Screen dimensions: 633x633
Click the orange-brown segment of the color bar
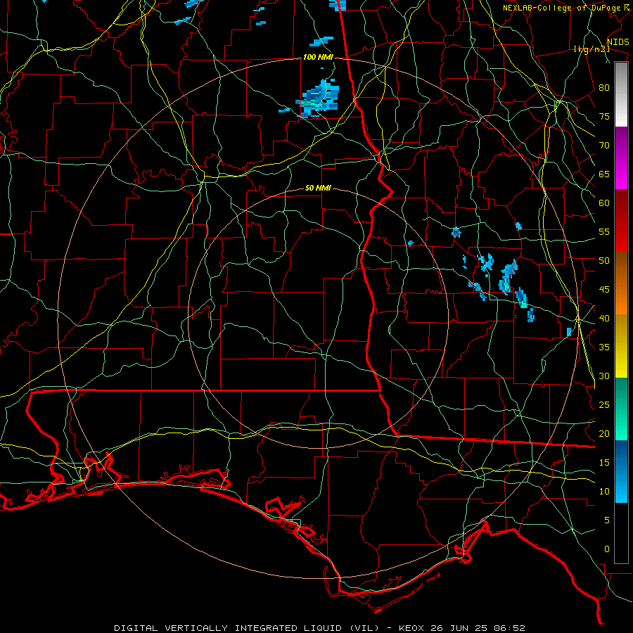pos(621,283)
